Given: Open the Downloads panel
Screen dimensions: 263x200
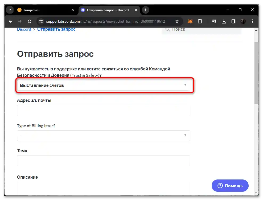Looking at the screenshot, I should coord(224,21).
